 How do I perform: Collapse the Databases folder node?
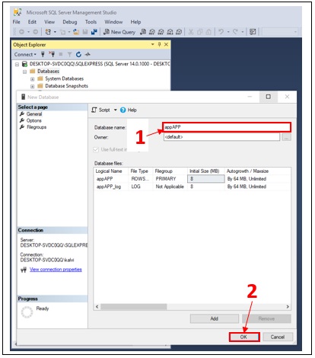pos(24,72)
